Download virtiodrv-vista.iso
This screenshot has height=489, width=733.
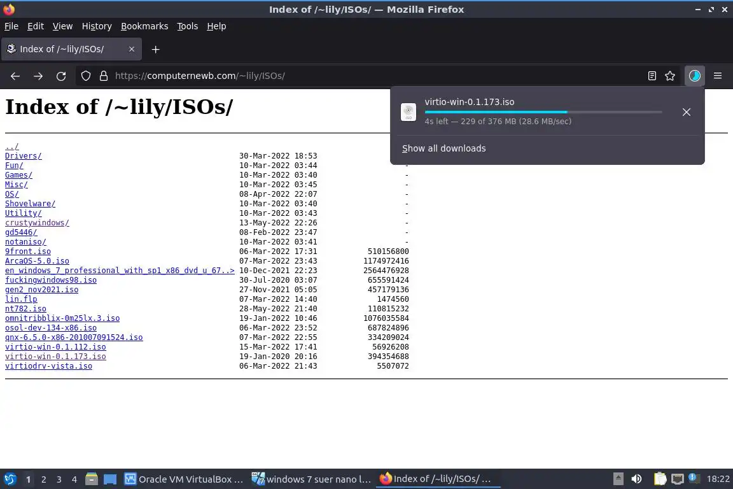point(48,366)
